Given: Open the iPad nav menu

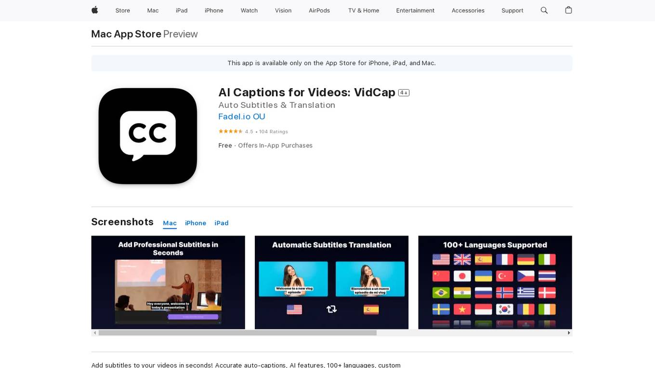Looking at the screenshot, I should pos(182,11).
